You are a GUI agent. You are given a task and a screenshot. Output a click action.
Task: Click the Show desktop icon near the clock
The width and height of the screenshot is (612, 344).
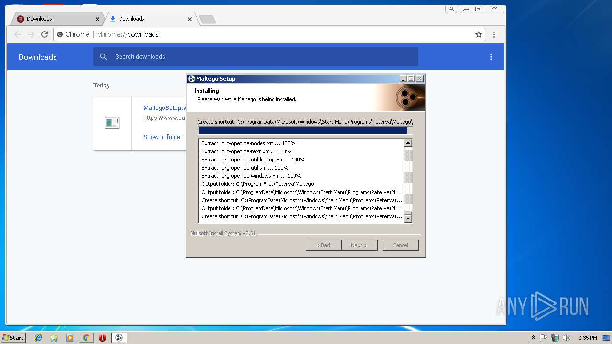pos(606,338)
